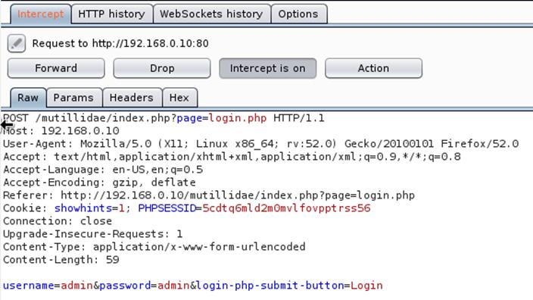Go to the Options tab
The height and width of the screenshot is (300, 533).
point(298,14)
